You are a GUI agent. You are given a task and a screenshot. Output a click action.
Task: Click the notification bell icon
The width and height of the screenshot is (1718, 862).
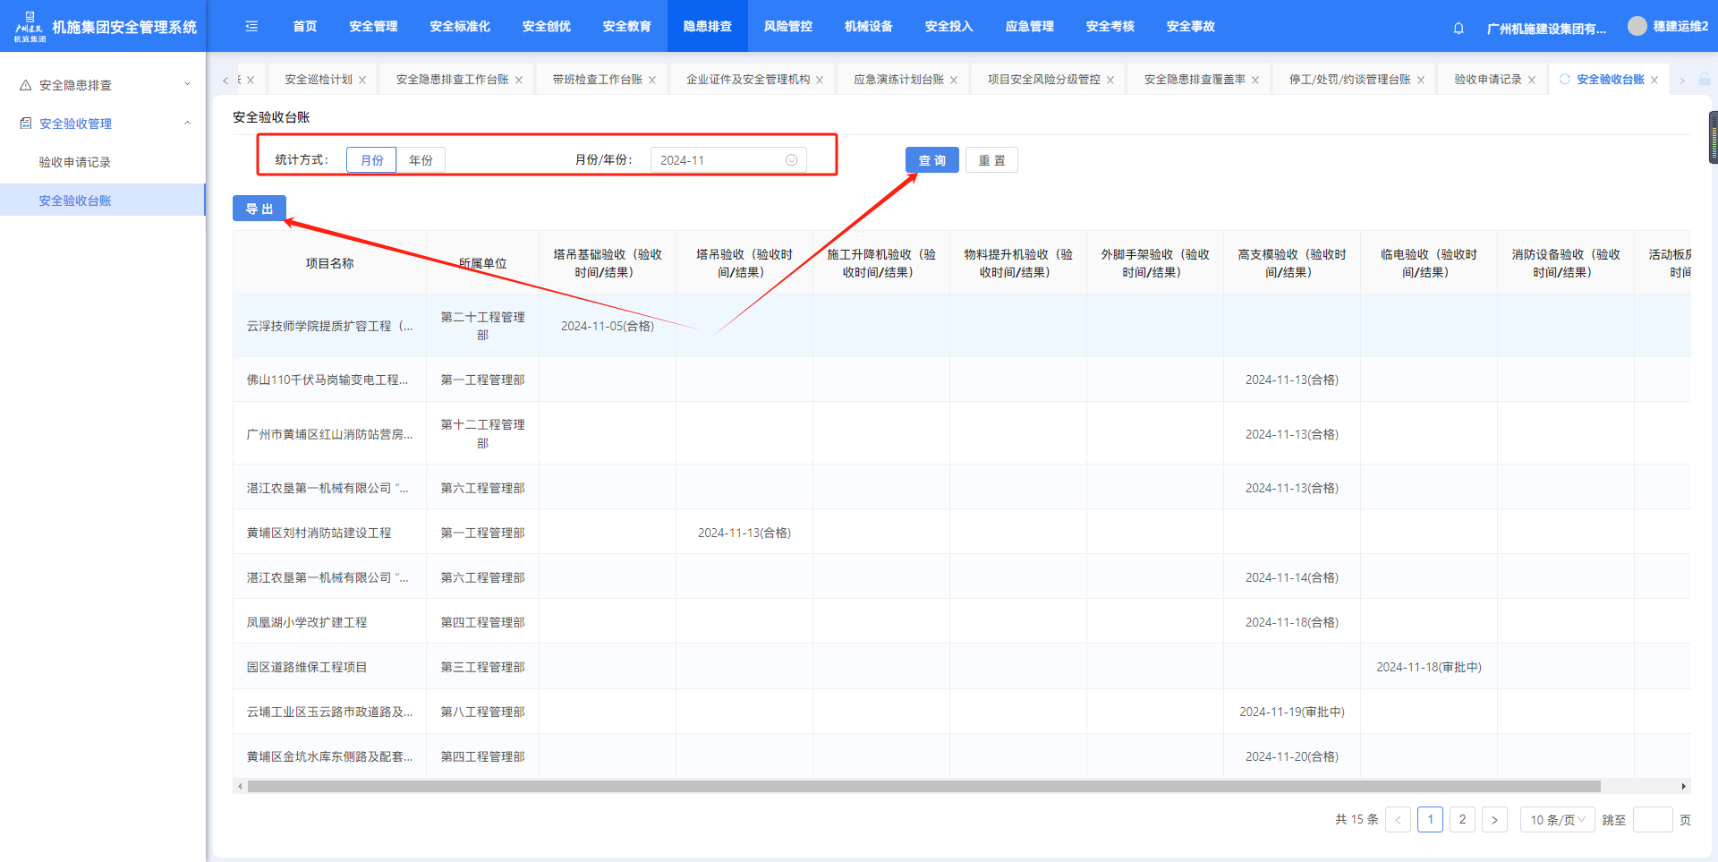(1459, 28)
